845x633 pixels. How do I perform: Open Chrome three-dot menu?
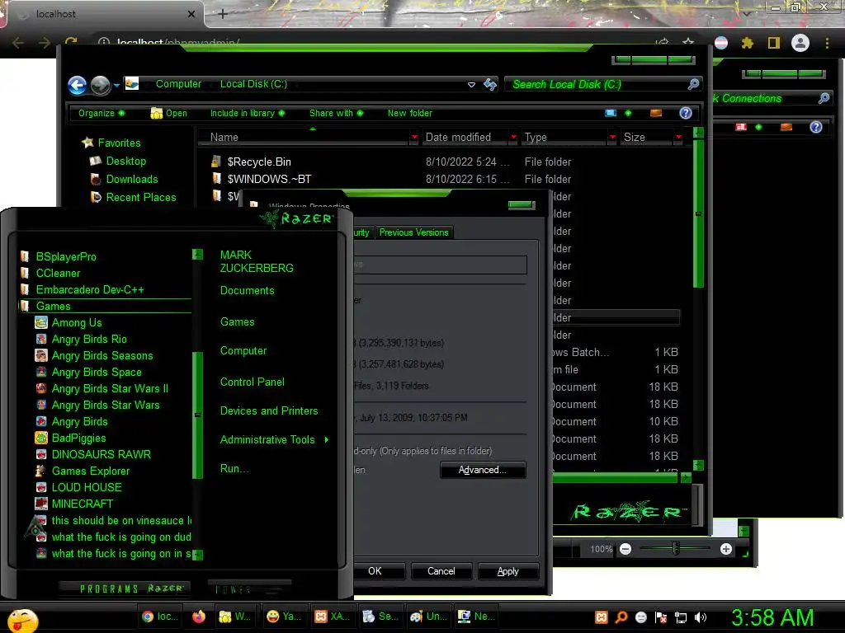click(x=827, y=43)
